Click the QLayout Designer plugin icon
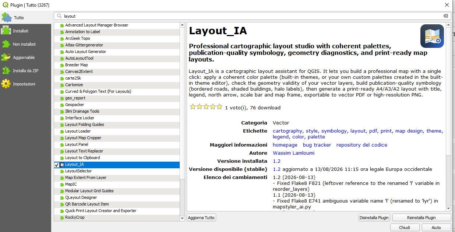This screenshot has height=232, width=455. (62, 198)
